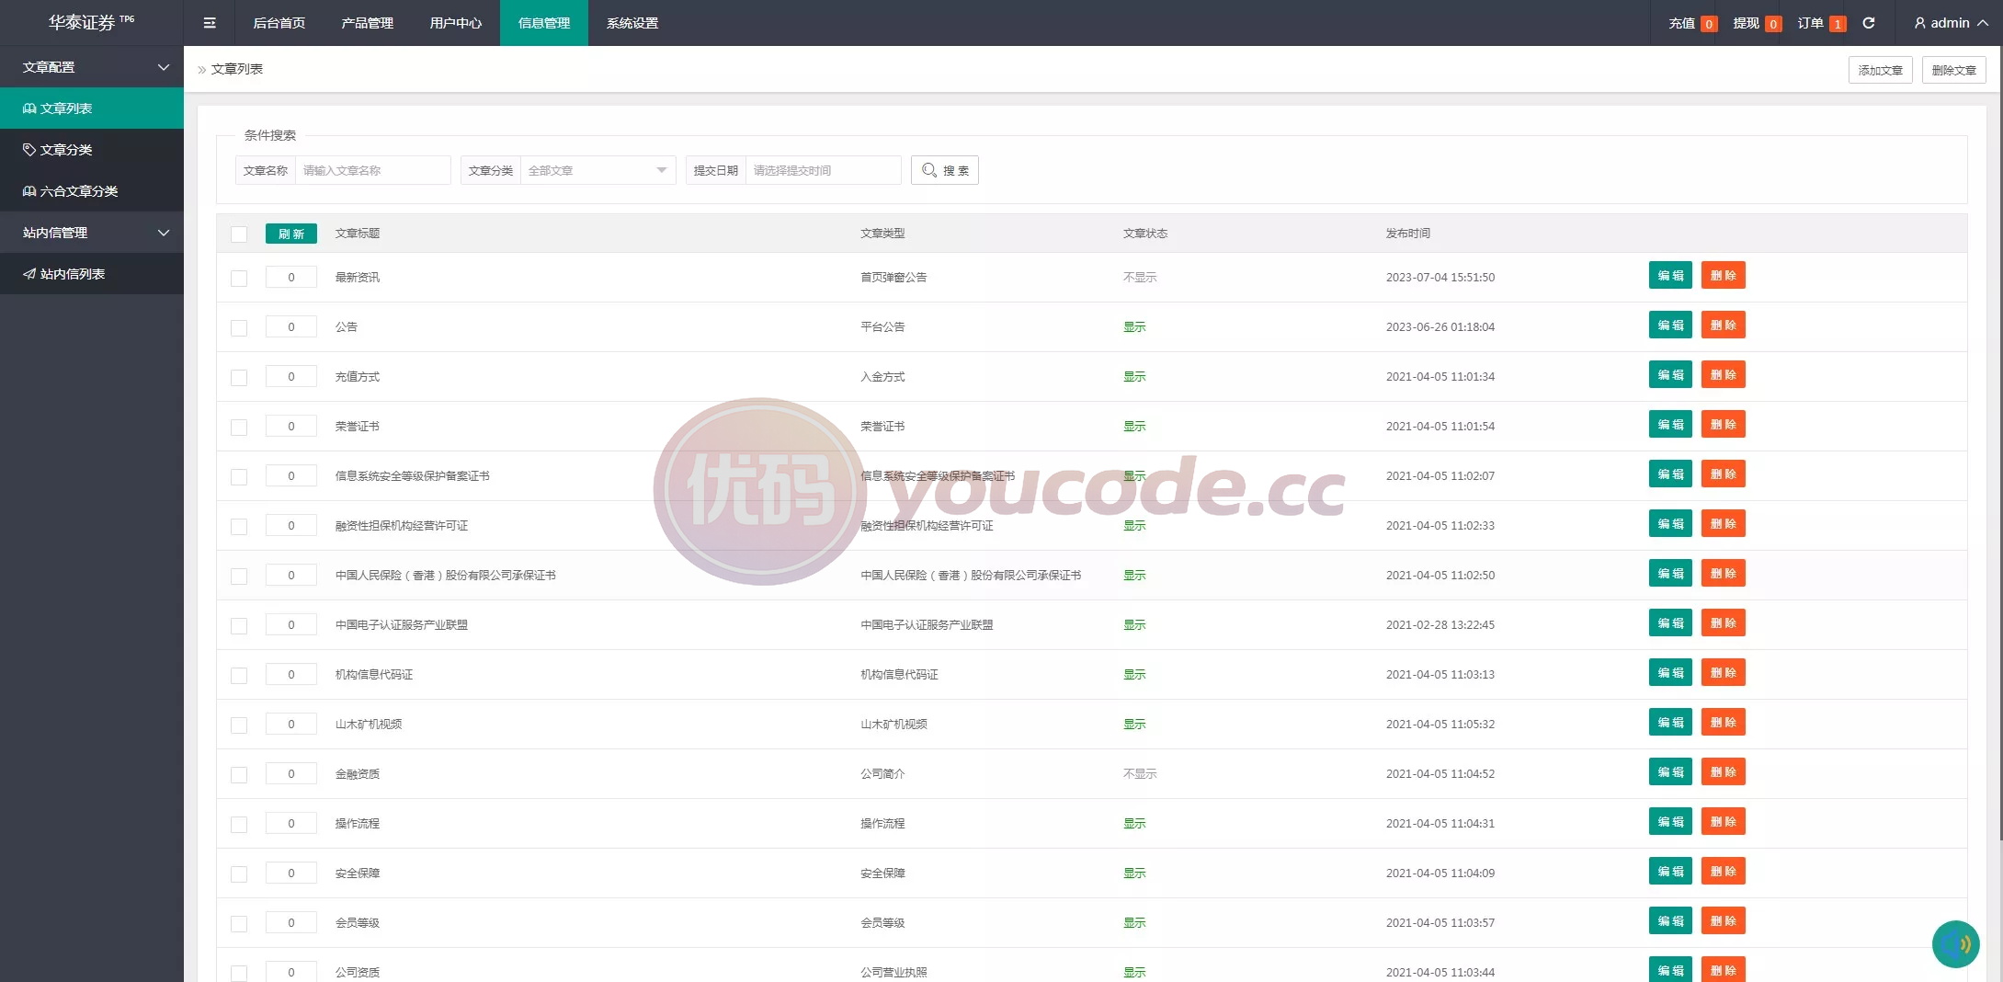Open 六合文章分类 book icon in sidebar

(29, 191)
